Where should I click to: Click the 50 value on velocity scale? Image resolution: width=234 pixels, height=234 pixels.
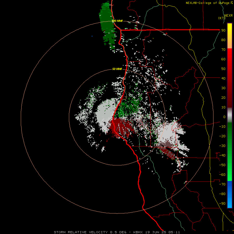click(x=223, y=69)
